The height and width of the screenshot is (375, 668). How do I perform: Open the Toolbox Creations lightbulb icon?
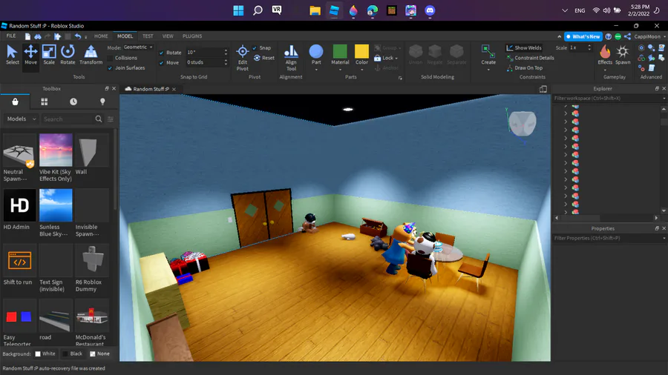click(102, 102)
